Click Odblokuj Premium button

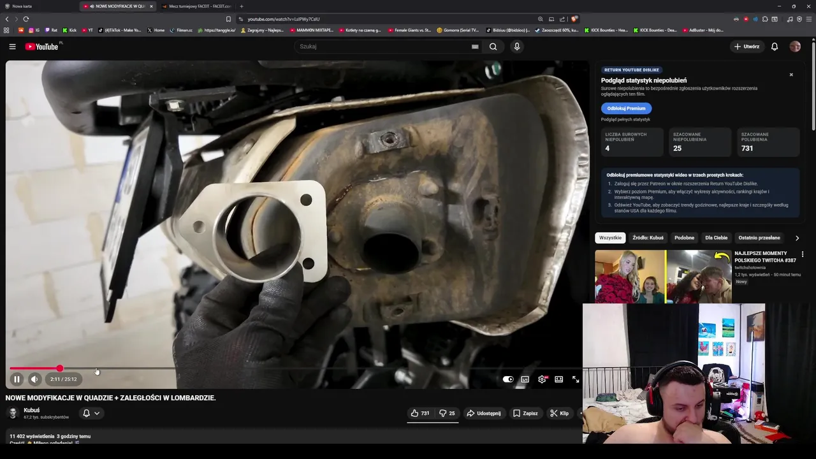(626, 108)
